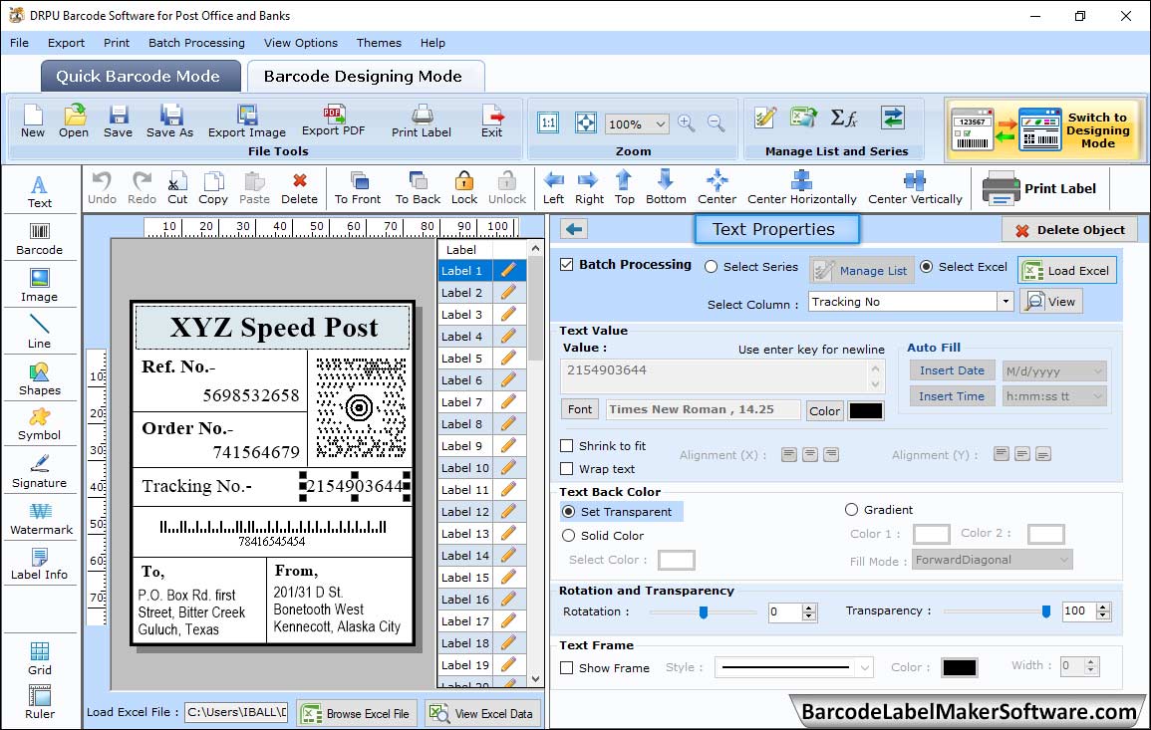This screenshot has width=1151, height=730.
Task: Enable Show Frame checkbox
Action: pos(567,667)
